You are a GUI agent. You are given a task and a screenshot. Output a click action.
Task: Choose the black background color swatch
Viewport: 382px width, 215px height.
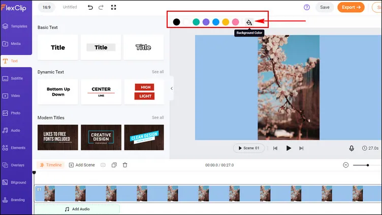[176, 22]
